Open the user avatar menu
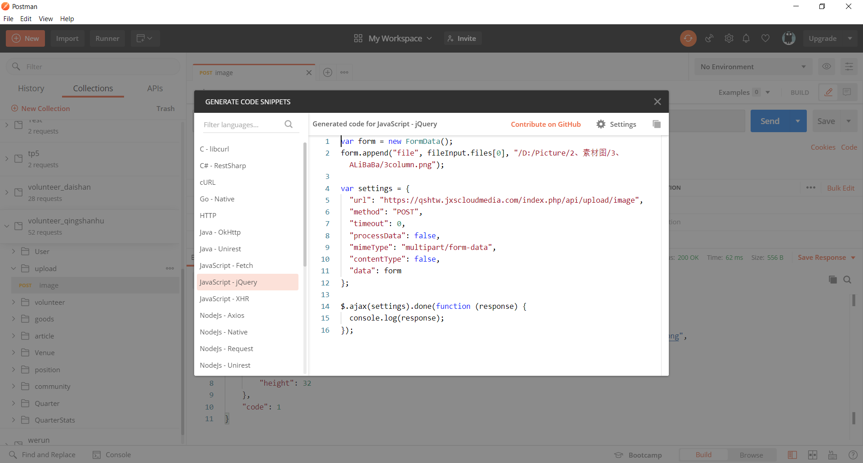The height and width of the screenshot is (463, 863). (788, 39)
